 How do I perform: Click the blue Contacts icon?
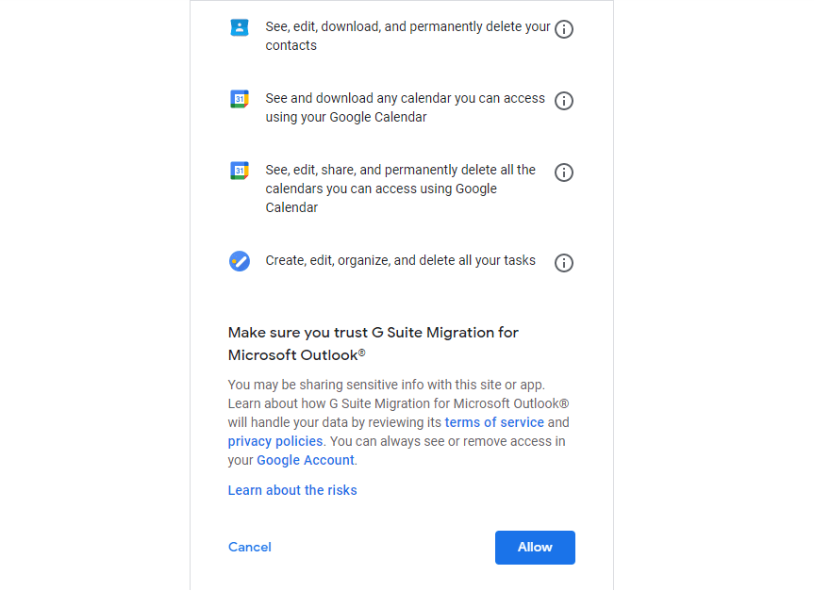point(240,27)
